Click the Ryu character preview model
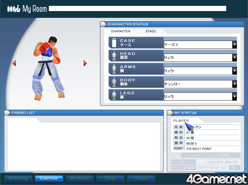 pos(49,68)
